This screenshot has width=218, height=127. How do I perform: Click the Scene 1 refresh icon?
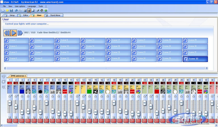pyautogui.click(x=7, y=40)
